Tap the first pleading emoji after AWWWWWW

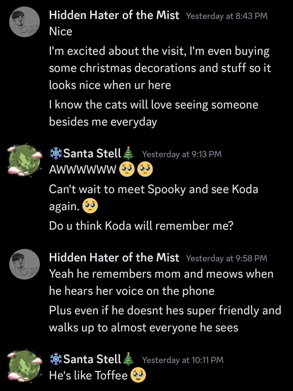127,170
